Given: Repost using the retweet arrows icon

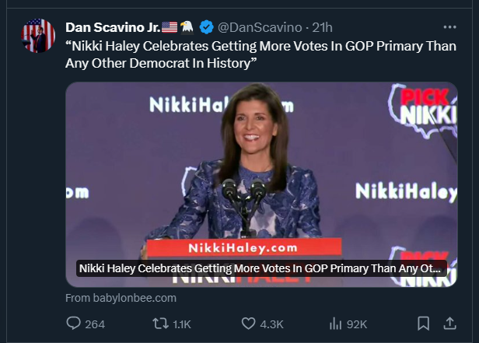Looking at the screenshot, I should [x=159, y=324].
